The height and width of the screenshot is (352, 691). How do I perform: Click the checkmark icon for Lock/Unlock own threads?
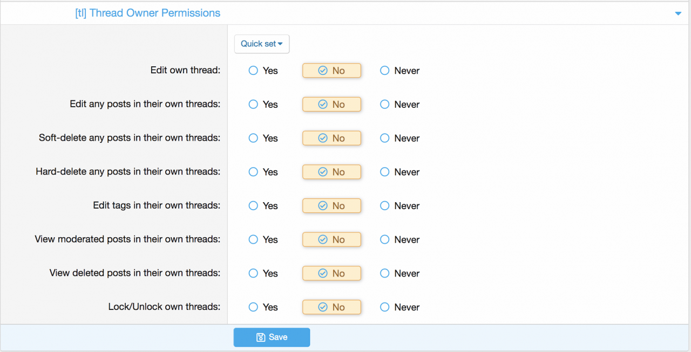[323, 307]
